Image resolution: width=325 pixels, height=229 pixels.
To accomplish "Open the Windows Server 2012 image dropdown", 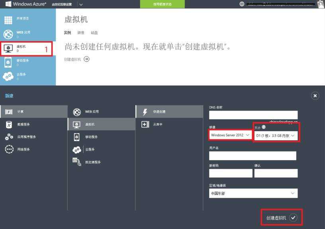I will click(230, 135).
